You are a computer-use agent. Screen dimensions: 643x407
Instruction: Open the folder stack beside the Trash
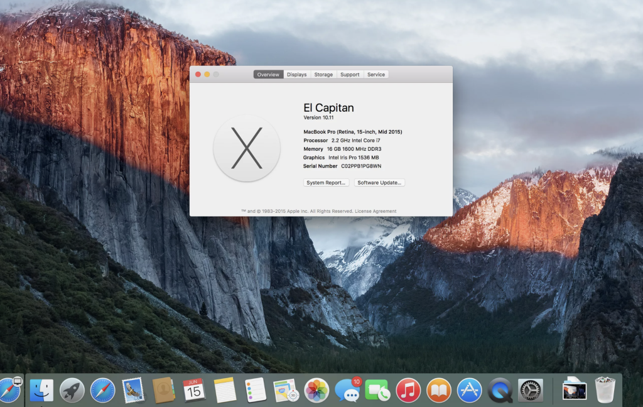click(x=574, y=389)
